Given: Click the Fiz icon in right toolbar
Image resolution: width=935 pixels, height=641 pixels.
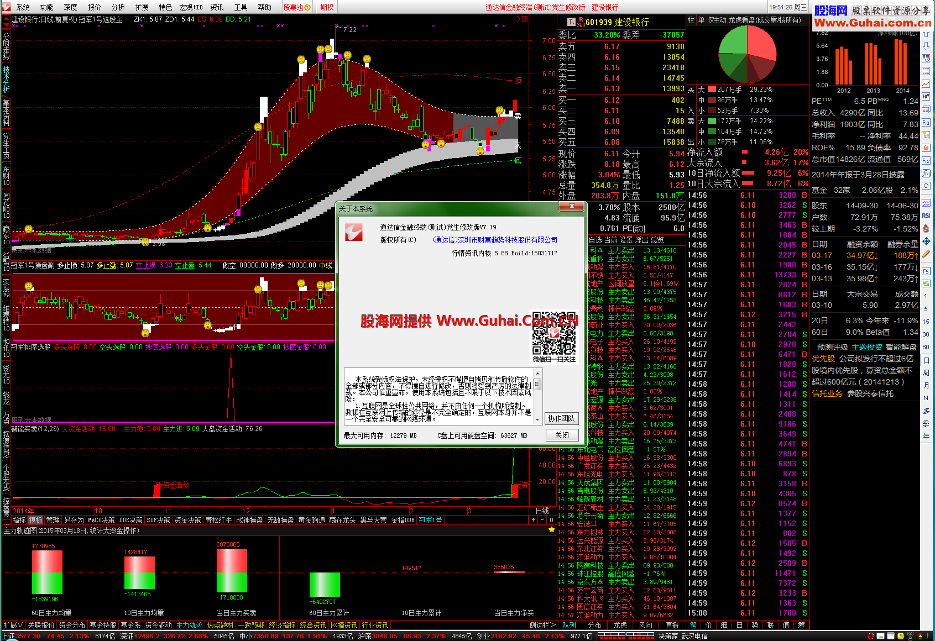Looking at the screenshot, I should [926, 160].
